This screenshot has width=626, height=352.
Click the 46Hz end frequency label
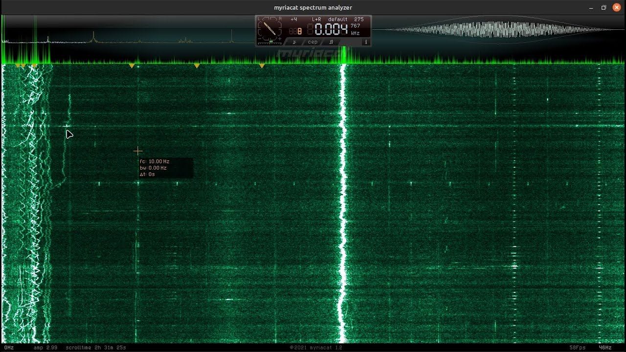(x=605, y=348)
